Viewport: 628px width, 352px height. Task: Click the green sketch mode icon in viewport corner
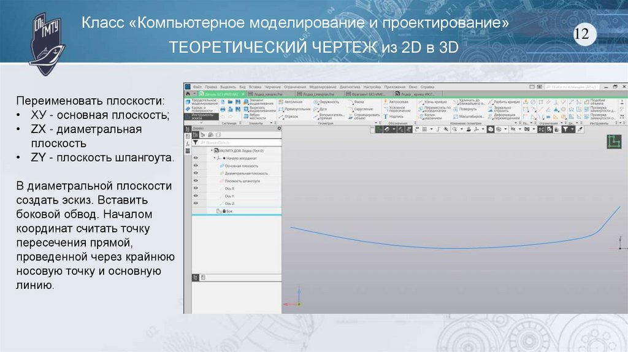[614, 142]
